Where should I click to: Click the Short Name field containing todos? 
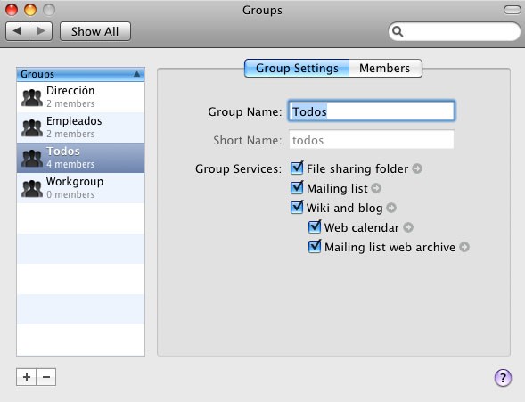(x=372, y=140)
